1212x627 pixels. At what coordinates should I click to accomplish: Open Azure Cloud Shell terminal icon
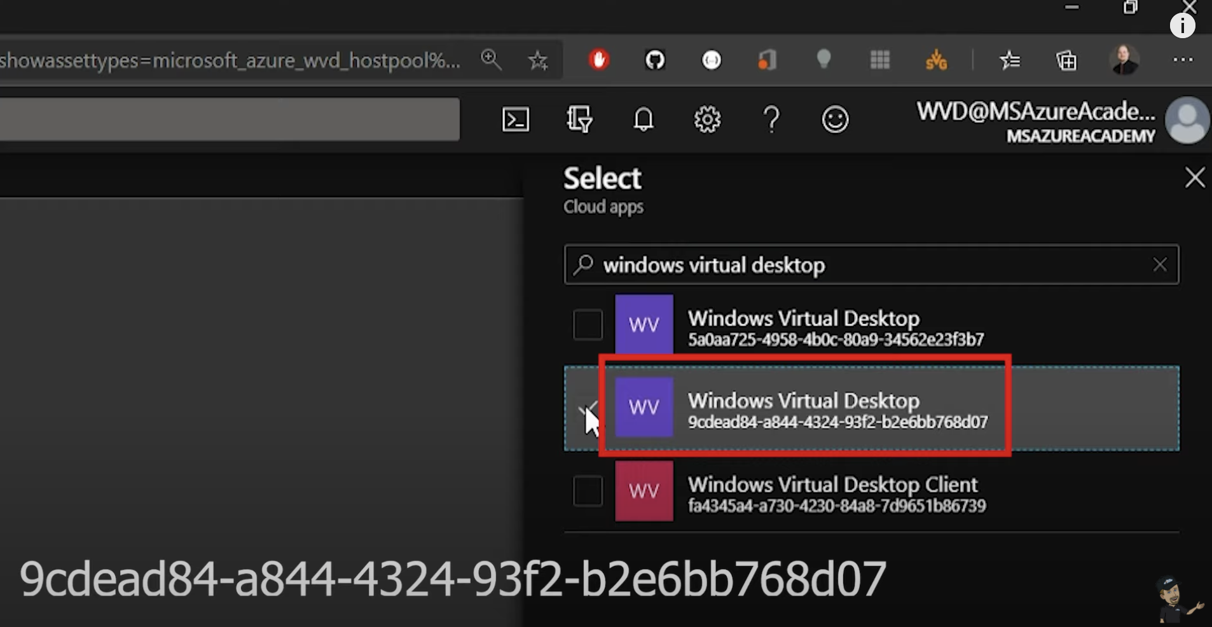515,120
